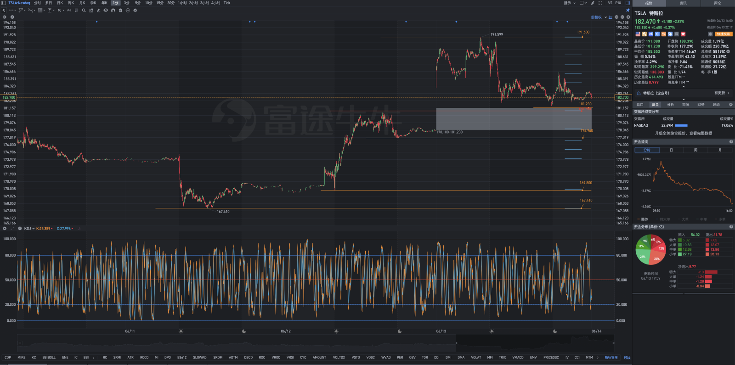The image size is (735, 365).
Task: Pin the chart with the pin icon
Action: point(628,10)
